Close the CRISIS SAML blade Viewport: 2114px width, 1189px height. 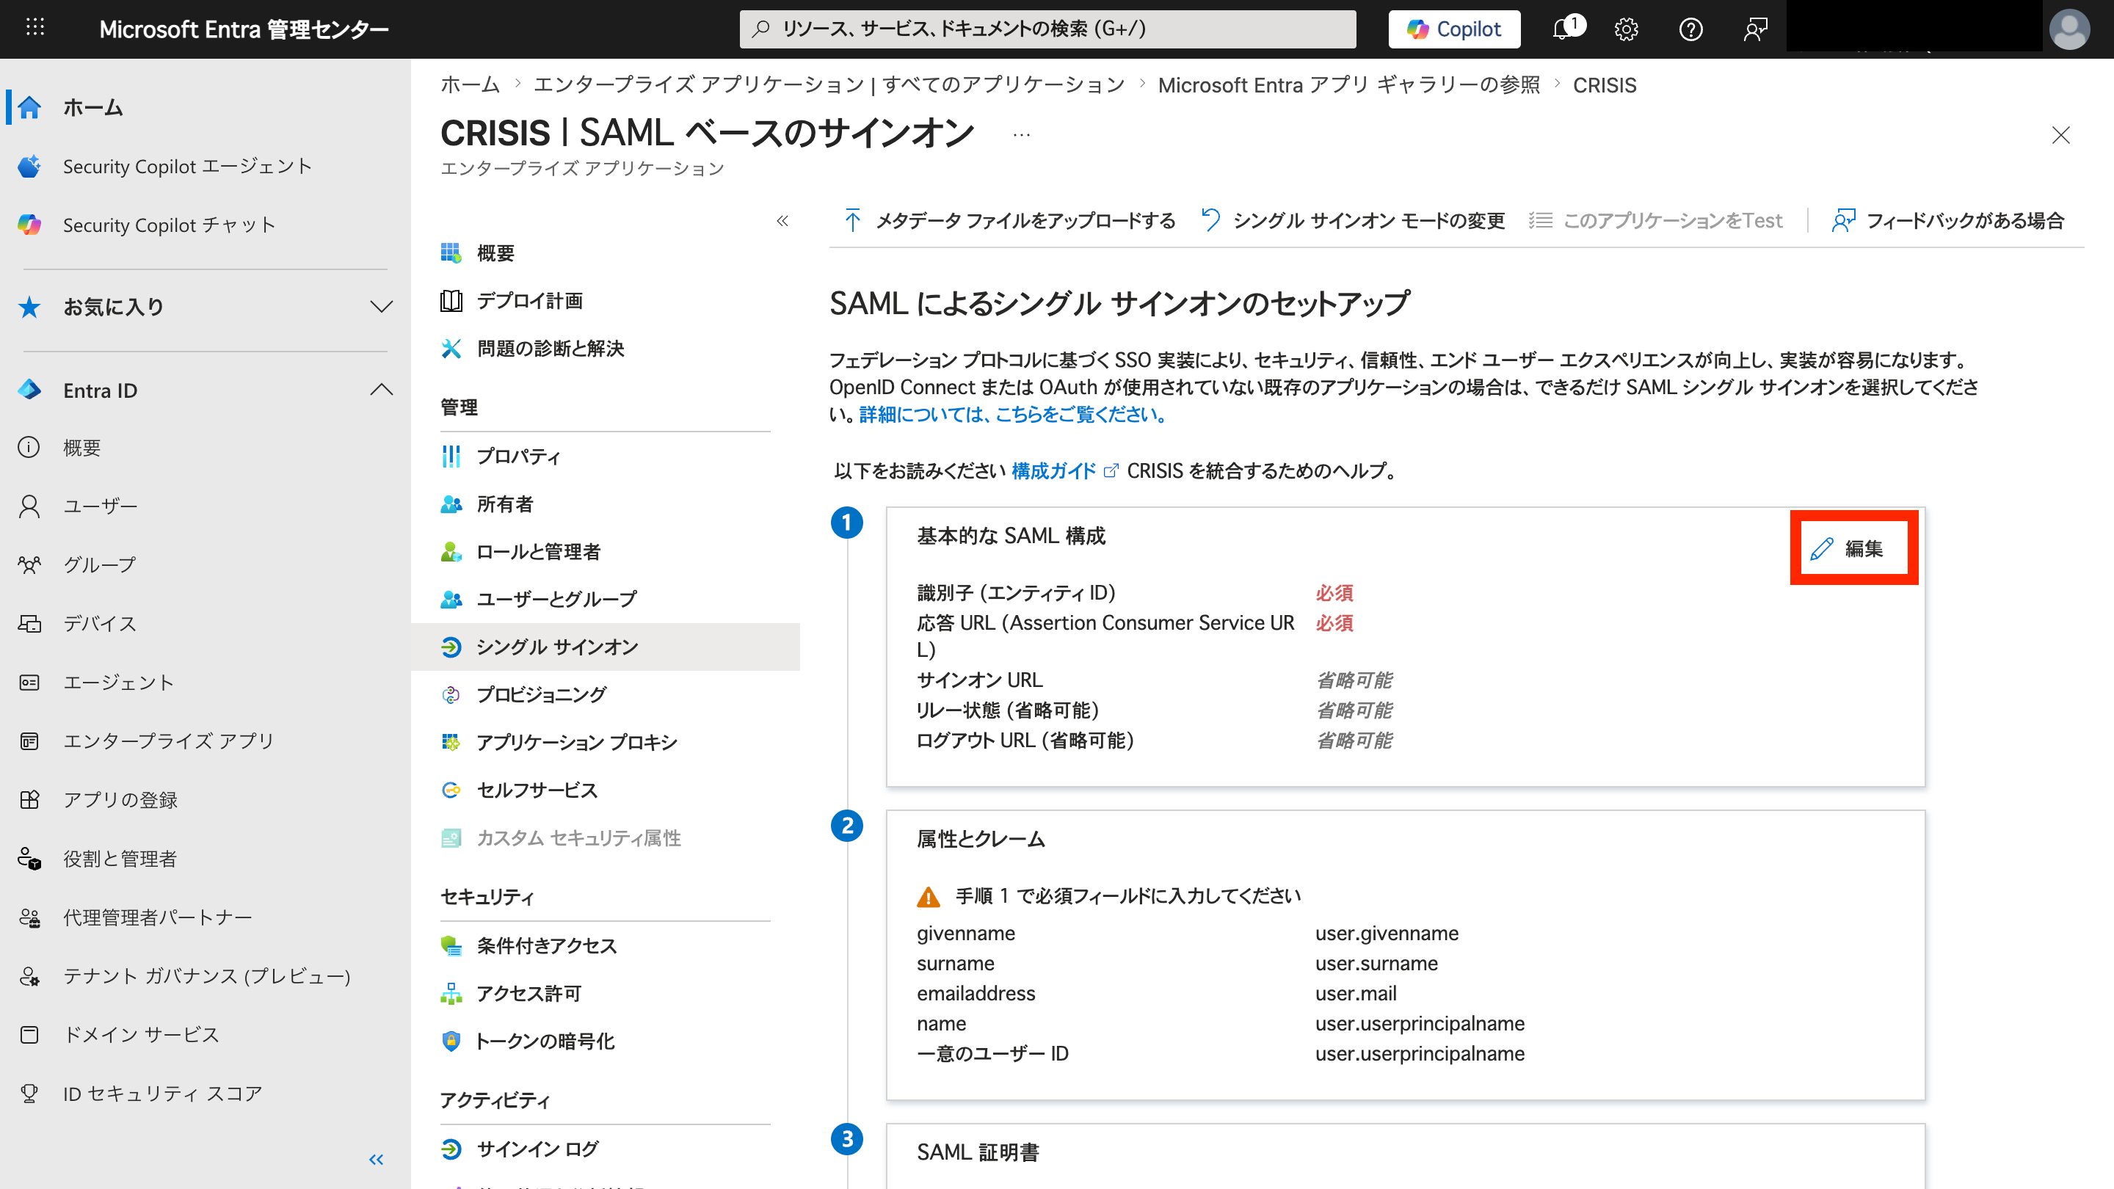coord(2060,135)
